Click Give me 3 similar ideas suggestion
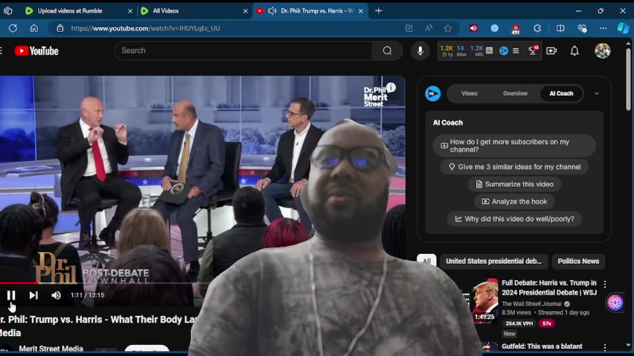The image size is (634, 356). tap(514, 167)
